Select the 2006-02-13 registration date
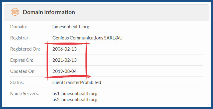The height and width of the screenshot is (109, 213). tap(65, 49)
